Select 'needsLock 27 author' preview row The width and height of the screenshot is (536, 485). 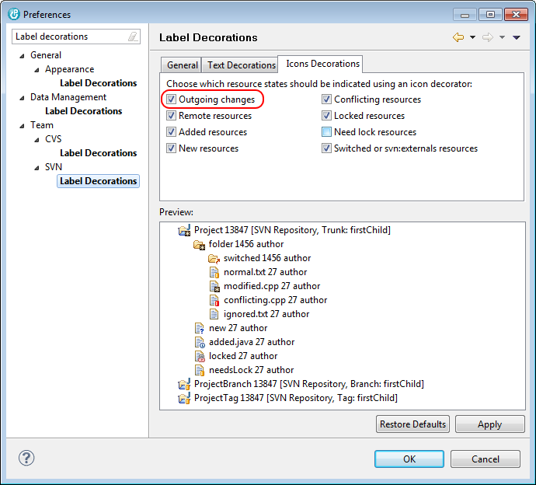(251, 370)
